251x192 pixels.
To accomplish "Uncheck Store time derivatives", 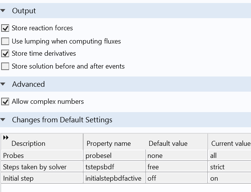I will [5, 53].
